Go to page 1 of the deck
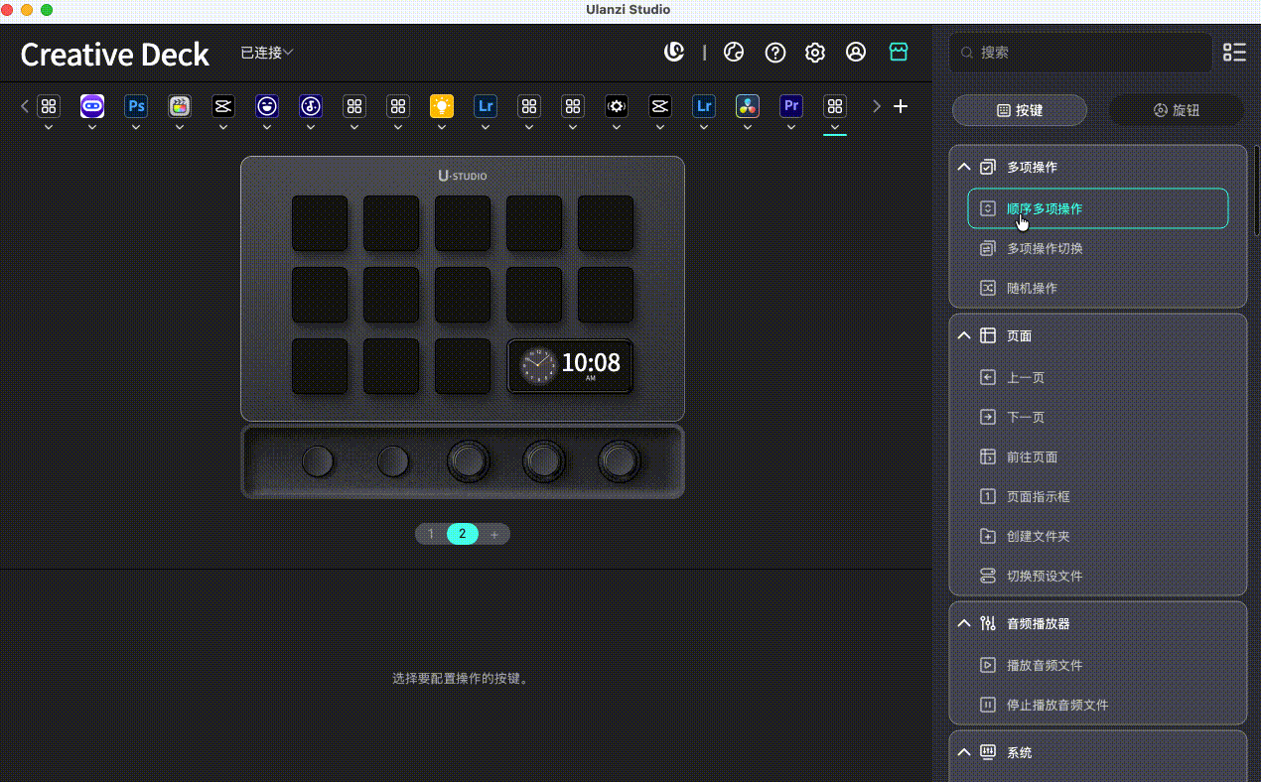Viewport: 1261px width, 782px height. tap(431, 534)
